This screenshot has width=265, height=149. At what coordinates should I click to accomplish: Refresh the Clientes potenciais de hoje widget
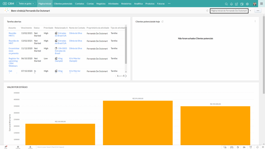(x=163, y=22)
